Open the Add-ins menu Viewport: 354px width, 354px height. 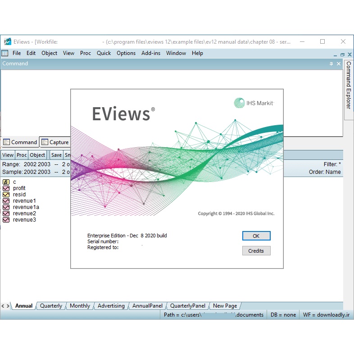click(x=150, y=53)
